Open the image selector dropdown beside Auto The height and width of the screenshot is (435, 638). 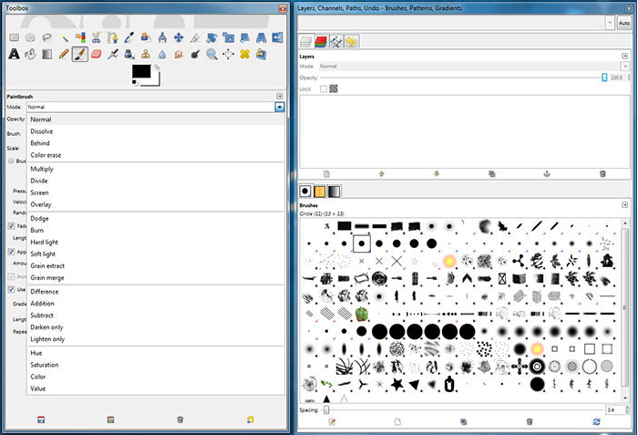click(610, 23)
